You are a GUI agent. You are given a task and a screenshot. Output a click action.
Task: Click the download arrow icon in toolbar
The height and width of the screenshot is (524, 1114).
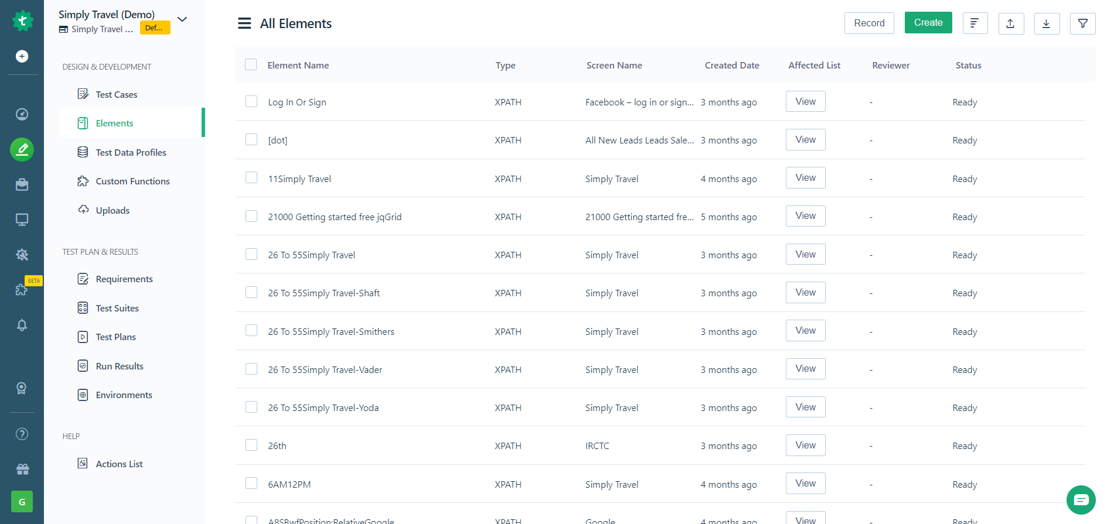pos(1047,23)
